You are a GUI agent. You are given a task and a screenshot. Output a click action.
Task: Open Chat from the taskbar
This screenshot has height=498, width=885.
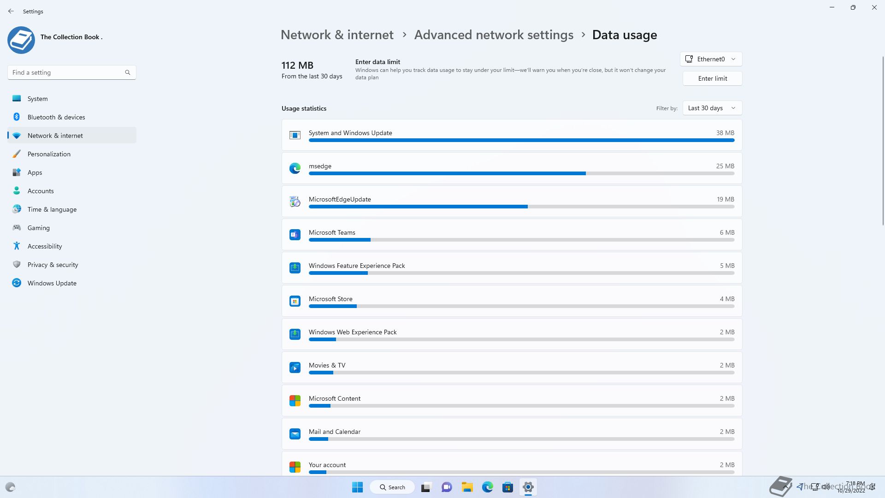pyautogui.click(x=447, y=487)
